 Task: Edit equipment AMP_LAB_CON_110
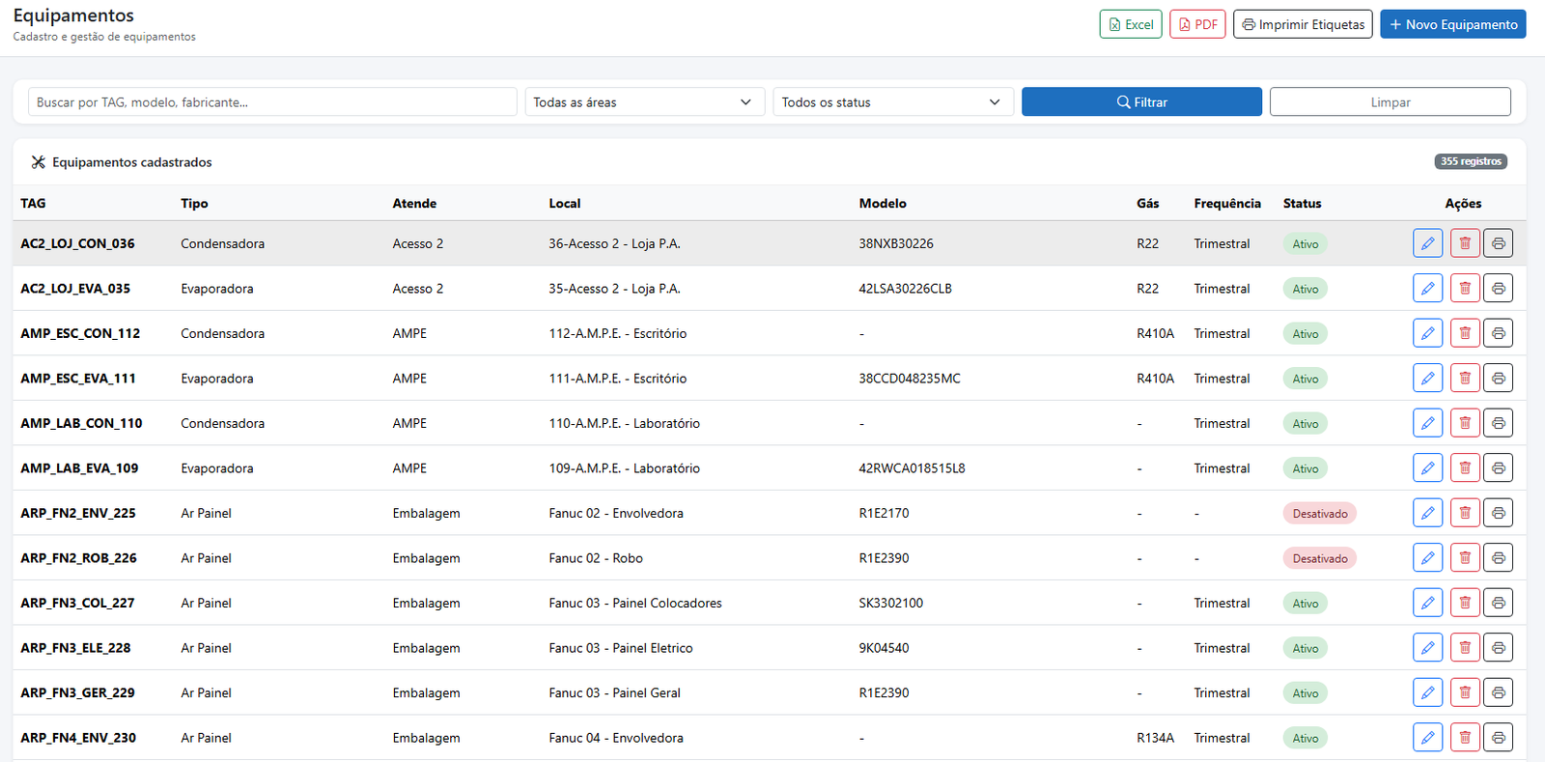coord(1427,423)
